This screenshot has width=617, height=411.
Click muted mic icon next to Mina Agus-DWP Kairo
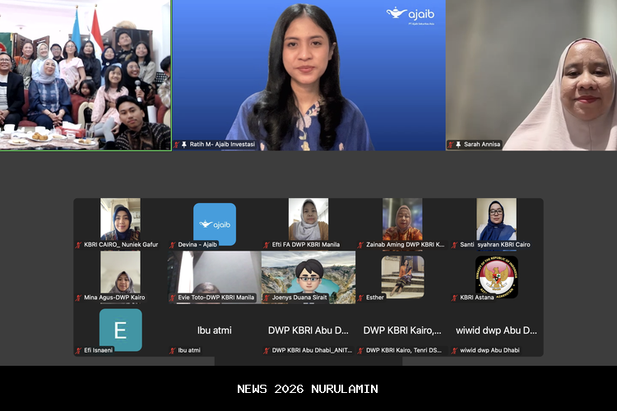78,298
